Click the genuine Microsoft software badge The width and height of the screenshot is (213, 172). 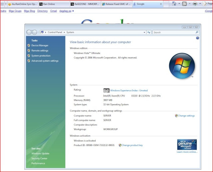187,144
